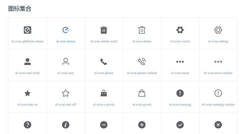This screenshot has width=245, height=134.
Task: Click the el-icon-warning-outline label
Action: tap(218, 105)
